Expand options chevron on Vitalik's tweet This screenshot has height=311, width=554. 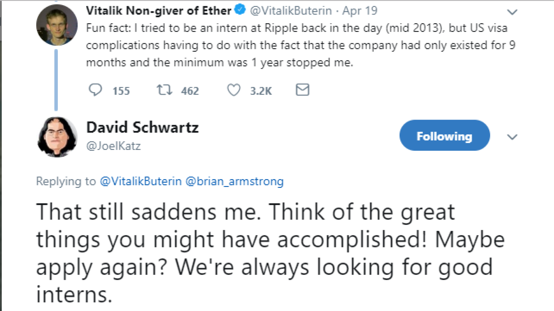click(512, 12)
